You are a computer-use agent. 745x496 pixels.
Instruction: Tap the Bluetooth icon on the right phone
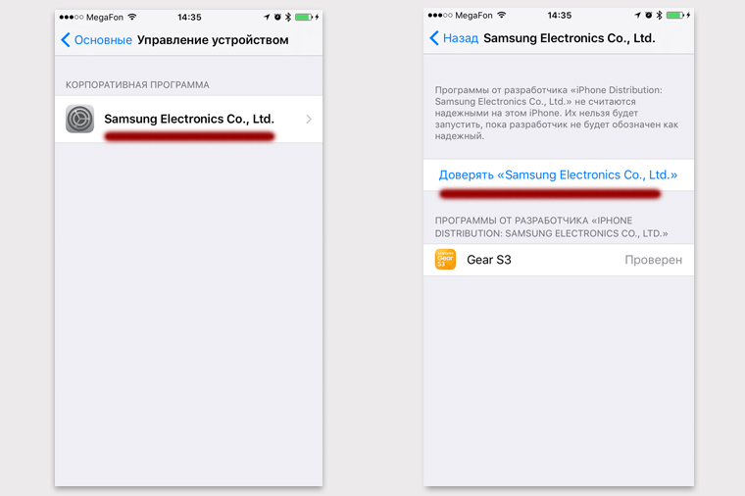[x=659, y=16]
